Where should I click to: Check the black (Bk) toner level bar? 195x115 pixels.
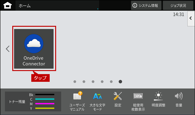[x=45, y=94]
